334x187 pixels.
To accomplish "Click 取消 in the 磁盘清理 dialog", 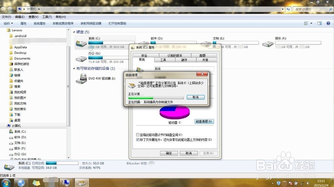I will coord(195,97).
